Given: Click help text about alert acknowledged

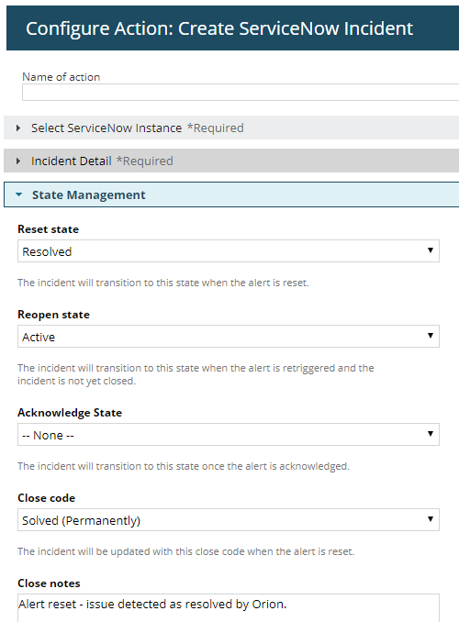Looking at the screenshot, I should [184, 466].
